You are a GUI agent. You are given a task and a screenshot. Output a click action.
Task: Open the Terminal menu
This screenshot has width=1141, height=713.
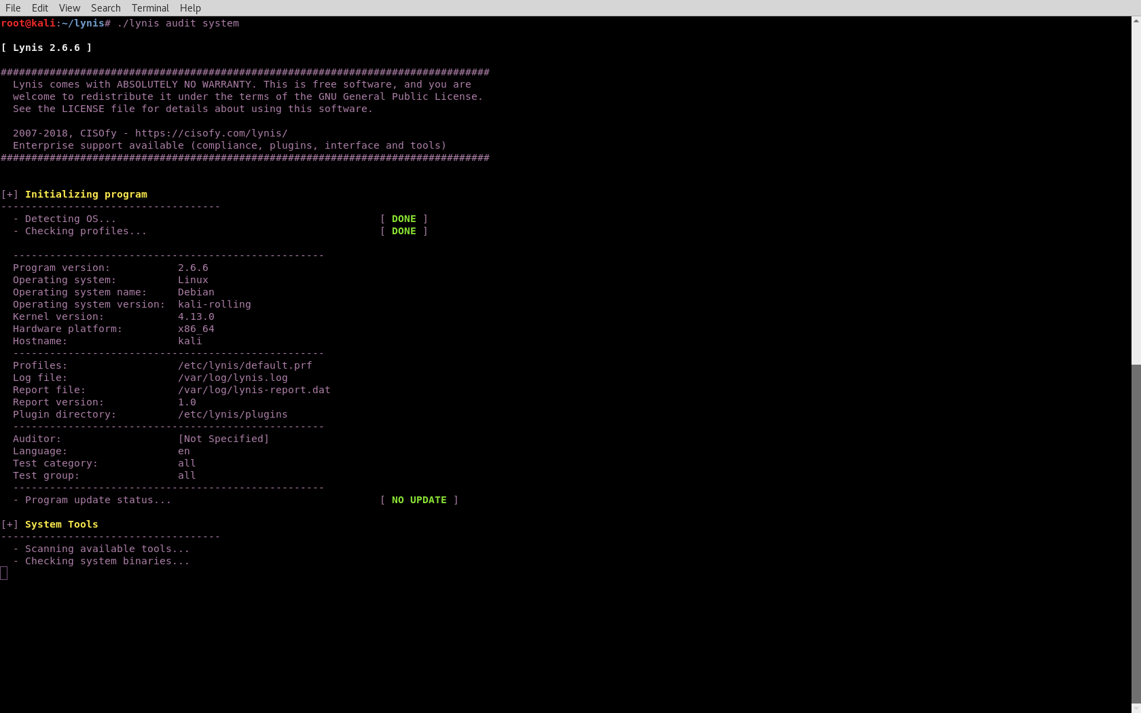coord(150,8)
